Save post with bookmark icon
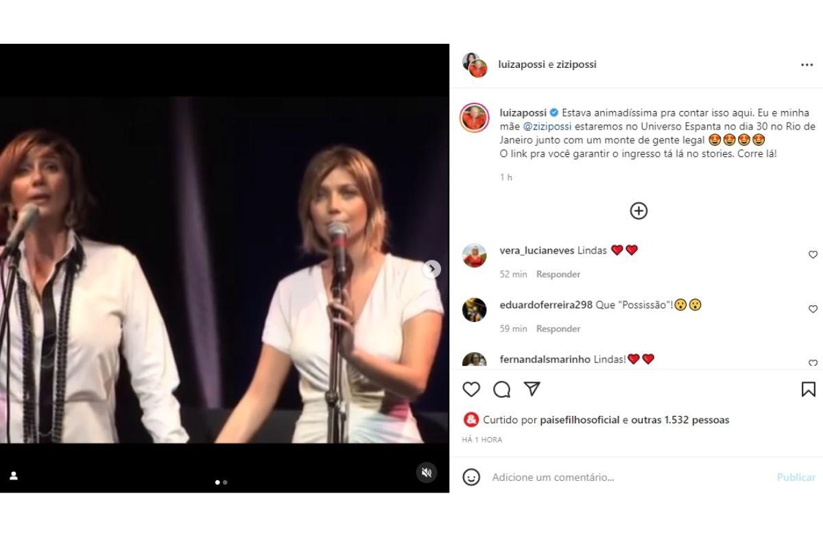 click(x=808, y=389)
